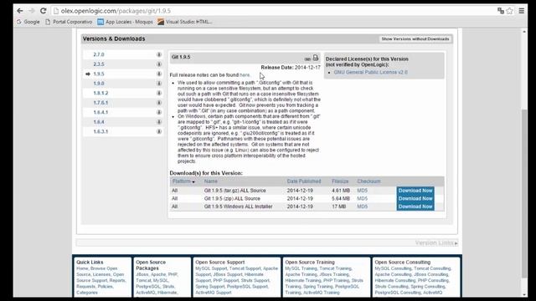Click download icon beside version 1.6.4

(159, 122)
